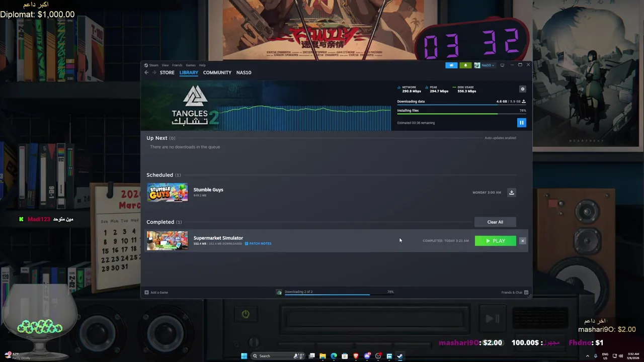The height and width of the screenshot is (362, 644).
Task: Switch to the LIBRARY tab
Action: pos(189,72)
